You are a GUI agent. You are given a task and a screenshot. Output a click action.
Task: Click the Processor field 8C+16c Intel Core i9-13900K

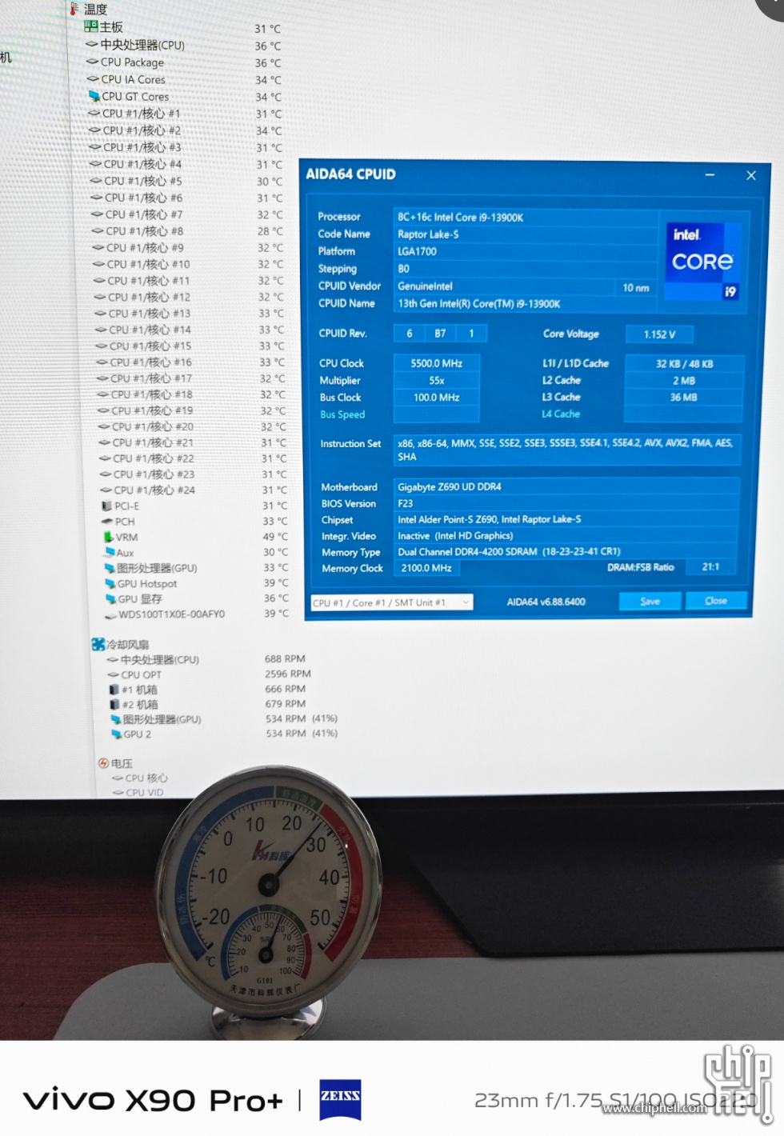(525, 218)
